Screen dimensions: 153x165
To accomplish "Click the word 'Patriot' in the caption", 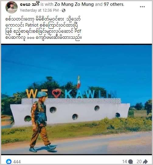I will 32,25.
